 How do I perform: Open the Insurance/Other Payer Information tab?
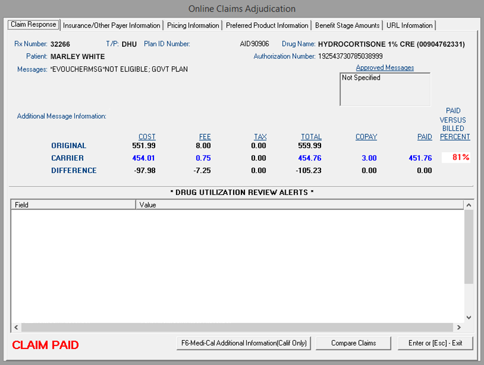click(x=112, y=25)
